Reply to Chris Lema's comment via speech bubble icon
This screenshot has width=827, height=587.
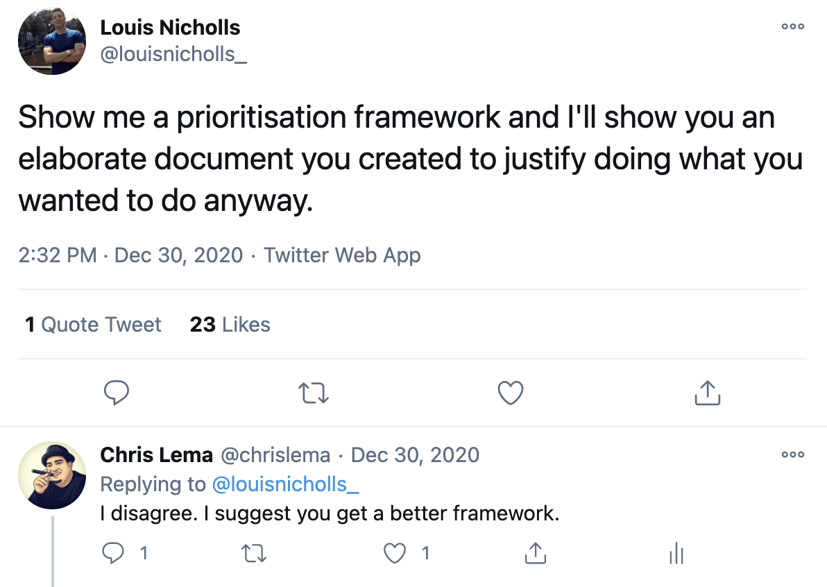pyautogui.click(x=113, y=553)
